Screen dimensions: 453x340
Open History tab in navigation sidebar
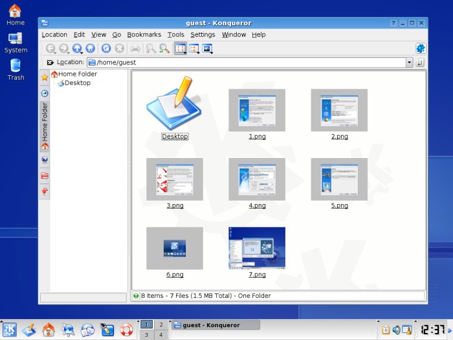coord(45,93)
